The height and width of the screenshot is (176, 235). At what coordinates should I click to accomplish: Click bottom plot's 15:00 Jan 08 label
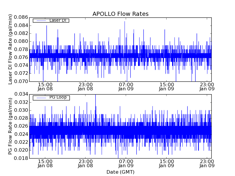pos(45,164)
